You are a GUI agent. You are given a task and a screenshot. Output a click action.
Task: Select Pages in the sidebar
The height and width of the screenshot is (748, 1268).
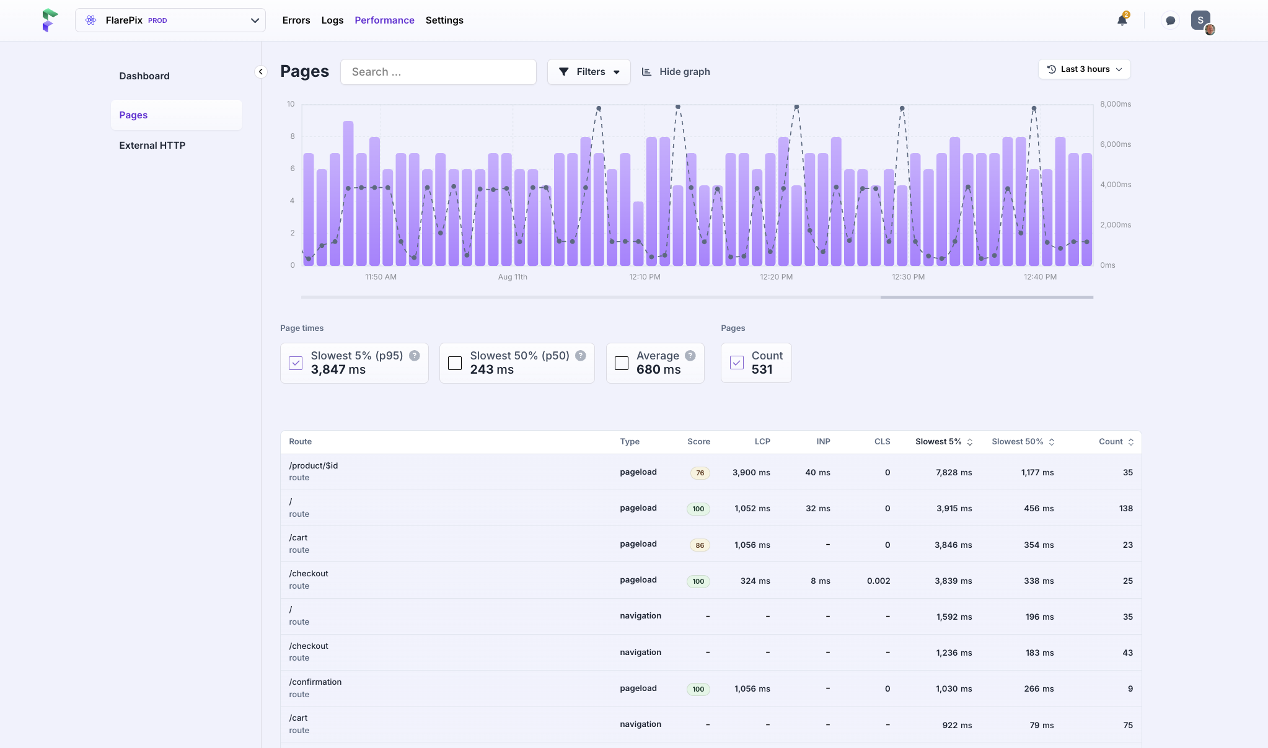(x=177, y=115)
